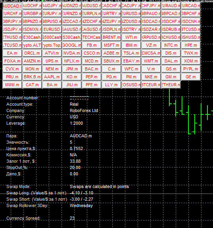Image resolution: width=213 pixels, height=228 pixels.
Task: Select the USDRUB.m button
Action: (x=171, y=30)
